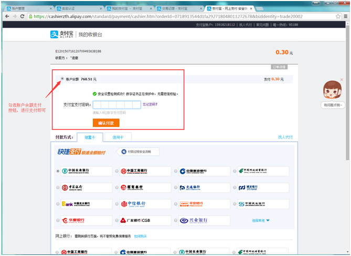Choose the 华夏银行 logo card
This screenshot has width=351, height=256.
click(x=87, y=220)
